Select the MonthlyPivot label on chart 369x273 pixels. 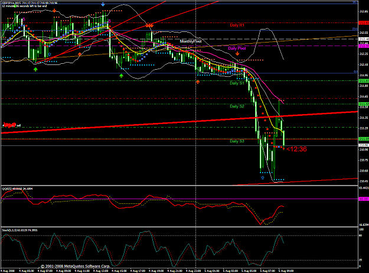(191, 41)
